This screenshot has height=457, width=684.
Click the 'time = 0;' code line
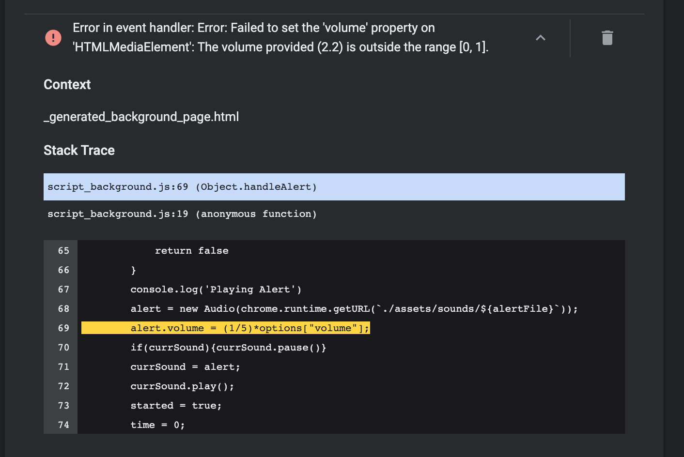coord(157,425)
